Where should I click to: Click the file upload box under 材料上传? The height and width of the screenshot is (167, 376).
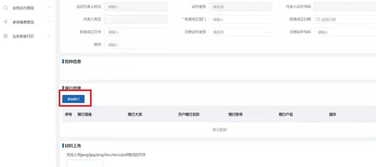coord(85,164)
